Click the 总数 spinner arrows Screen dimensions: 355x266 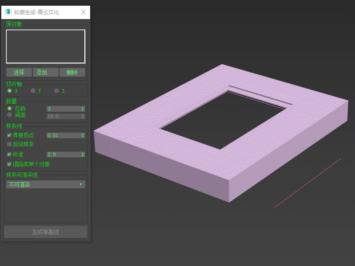[x=83, y=109]
